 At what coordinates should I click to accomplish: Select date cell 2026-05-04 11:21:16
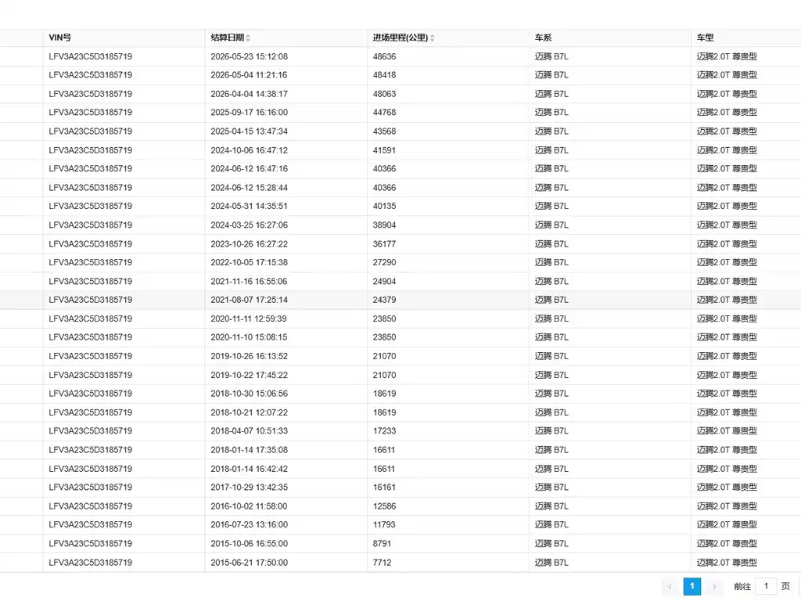pyautogui.click(x=249, y=75)
